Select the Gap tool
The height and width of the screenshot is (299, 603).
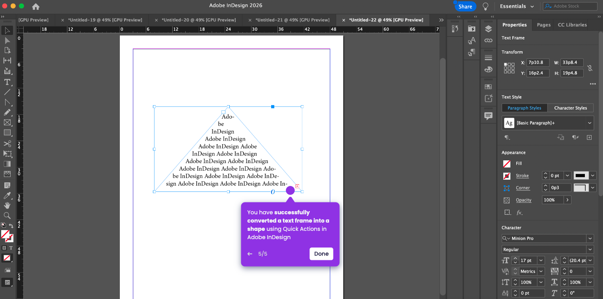(7, 60)
